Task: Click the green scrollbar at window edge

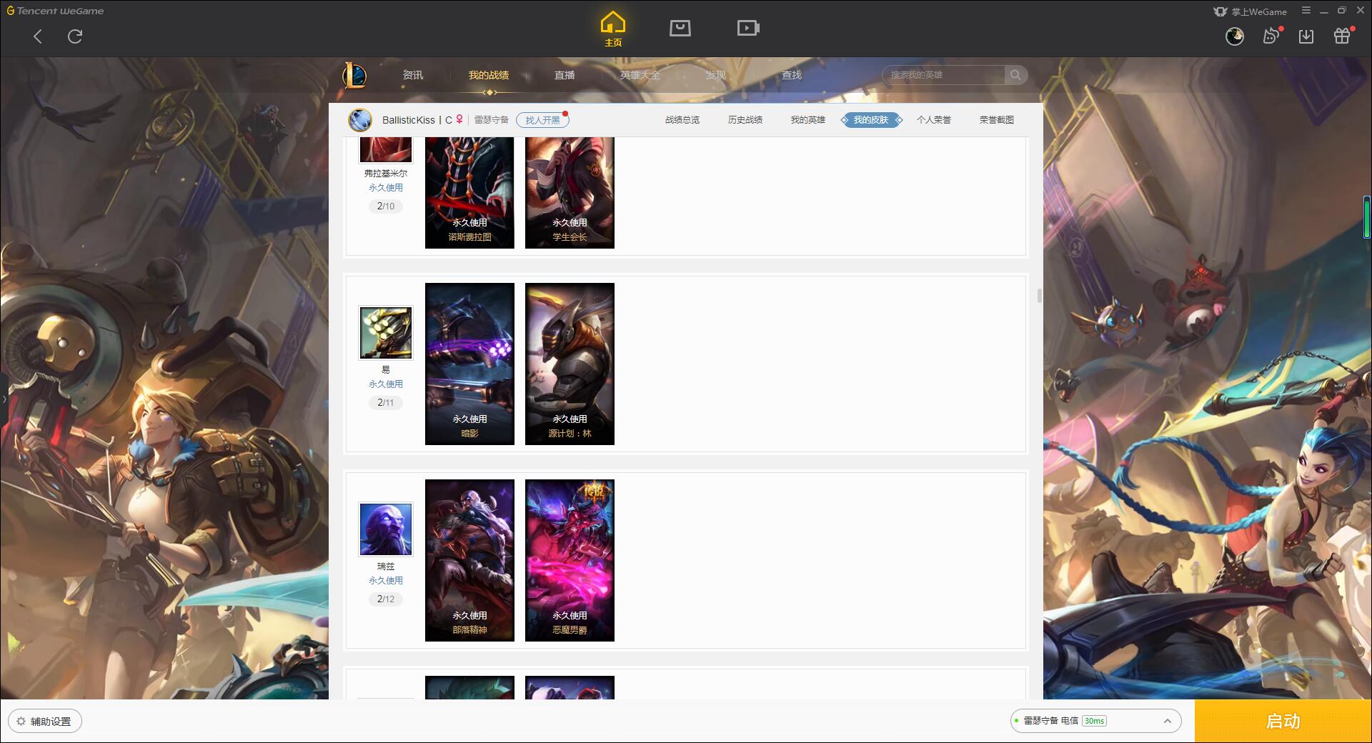Action: (x=1366, y=217)
